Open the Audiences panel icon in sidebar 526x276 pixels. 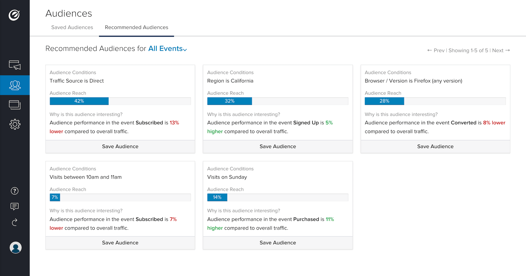point(15,85)
